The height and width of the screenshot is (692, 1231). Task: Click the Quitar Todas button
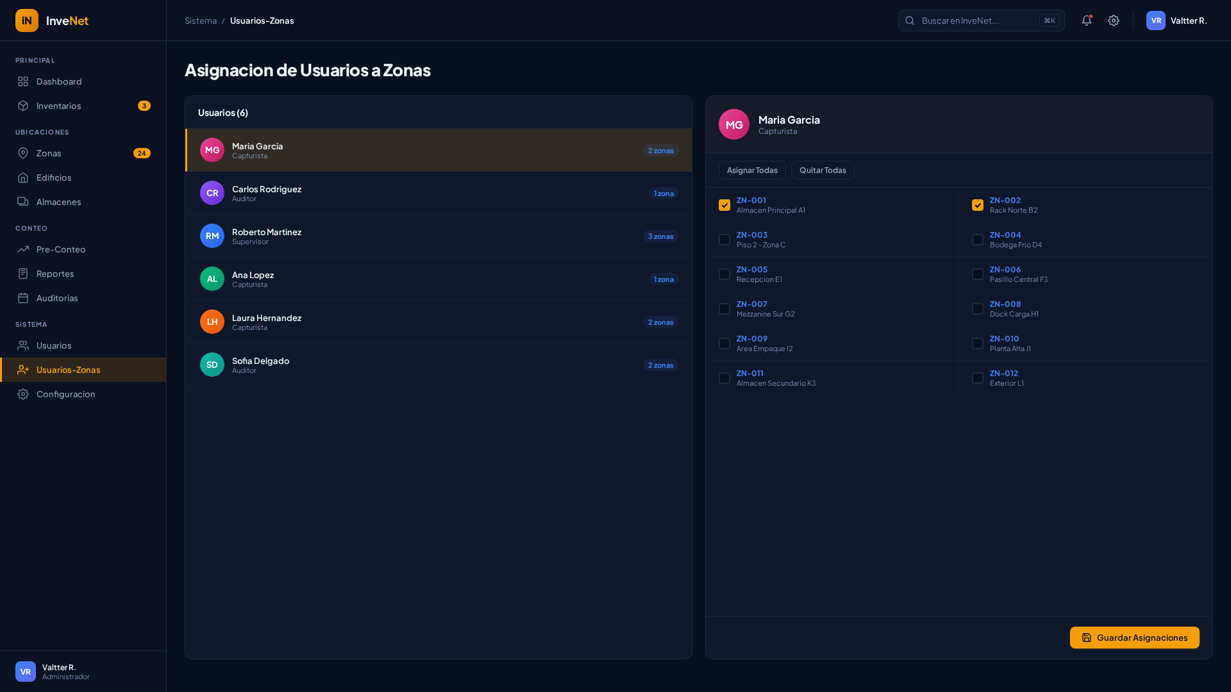tap(823, 170)
